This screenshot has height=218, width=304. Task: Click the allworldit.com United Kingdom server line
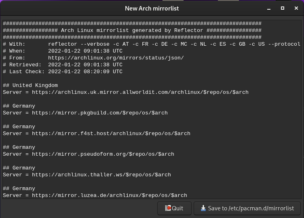[125, 92]
